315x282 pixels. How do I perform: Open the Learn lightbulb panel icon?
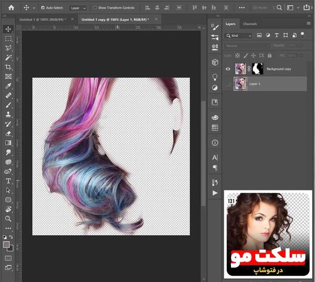tap(215, 77)
